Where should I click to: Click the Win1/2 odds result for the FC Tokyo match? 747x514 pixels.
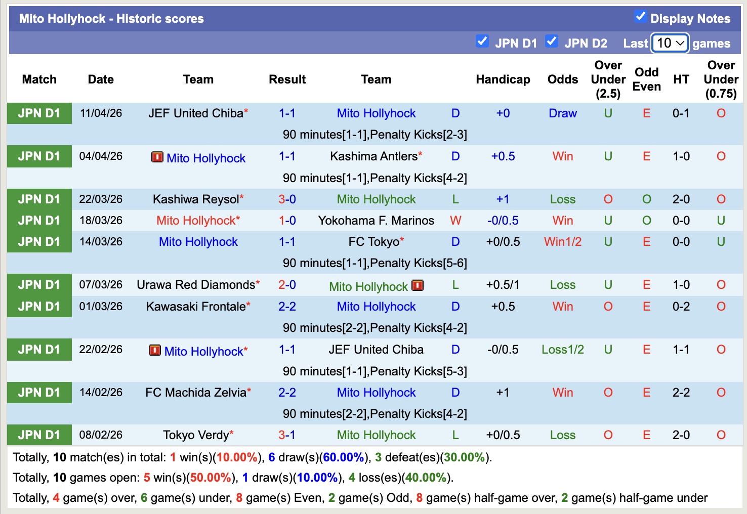tap(562, 242)
